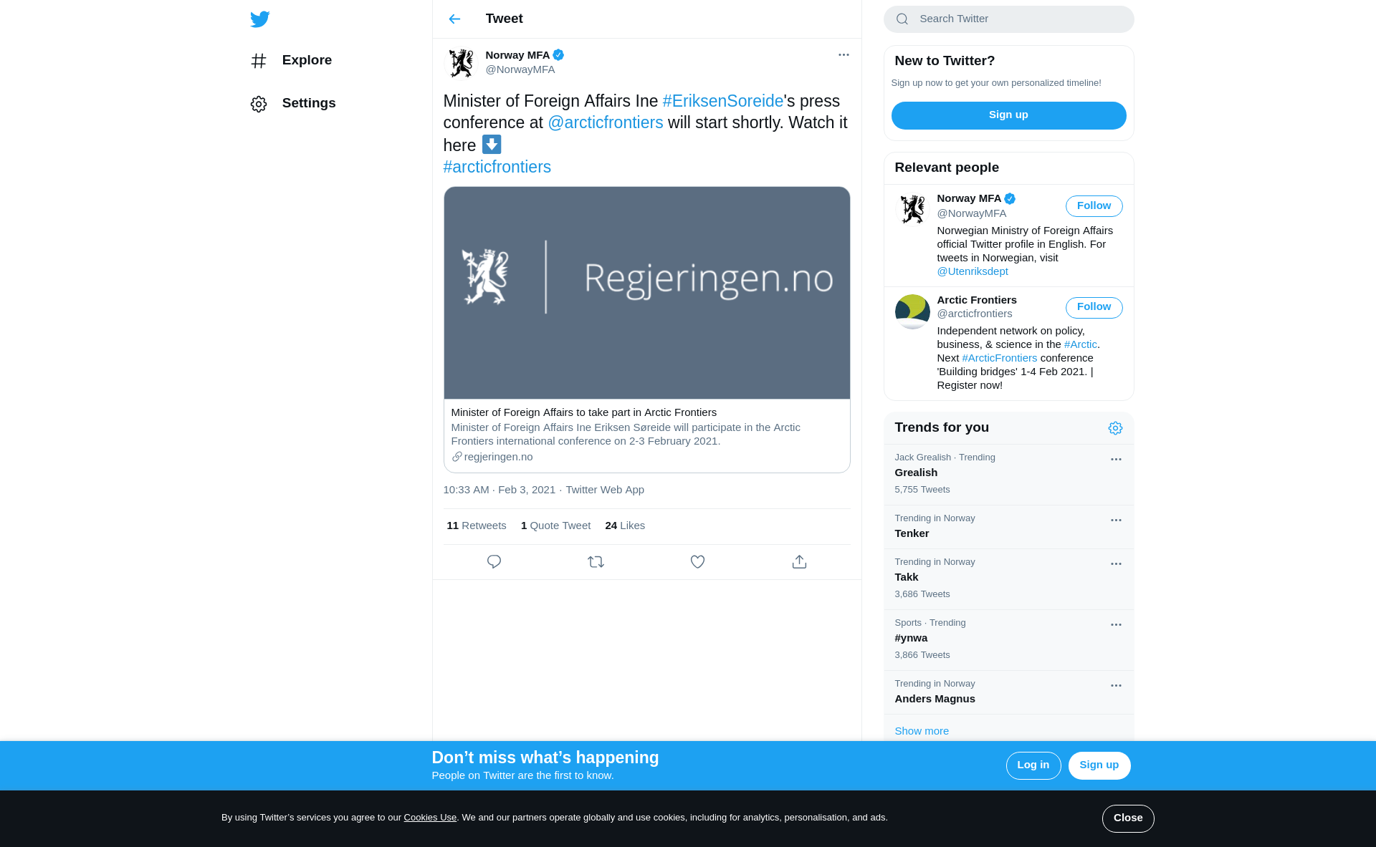Click the Log in button
This screenshot has width=1376, height=847.
(x=1033, y=765)
